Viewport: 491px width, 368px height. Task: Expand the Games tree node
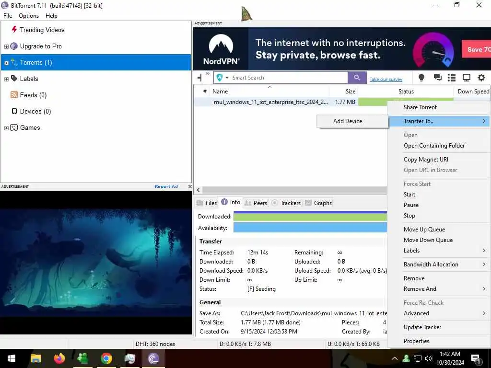[x=6, y=127]
